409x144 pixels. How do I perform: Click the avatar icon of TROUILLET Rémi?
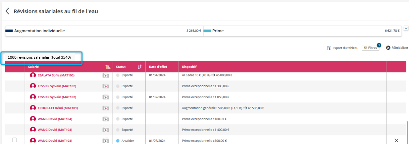[33, 108]
